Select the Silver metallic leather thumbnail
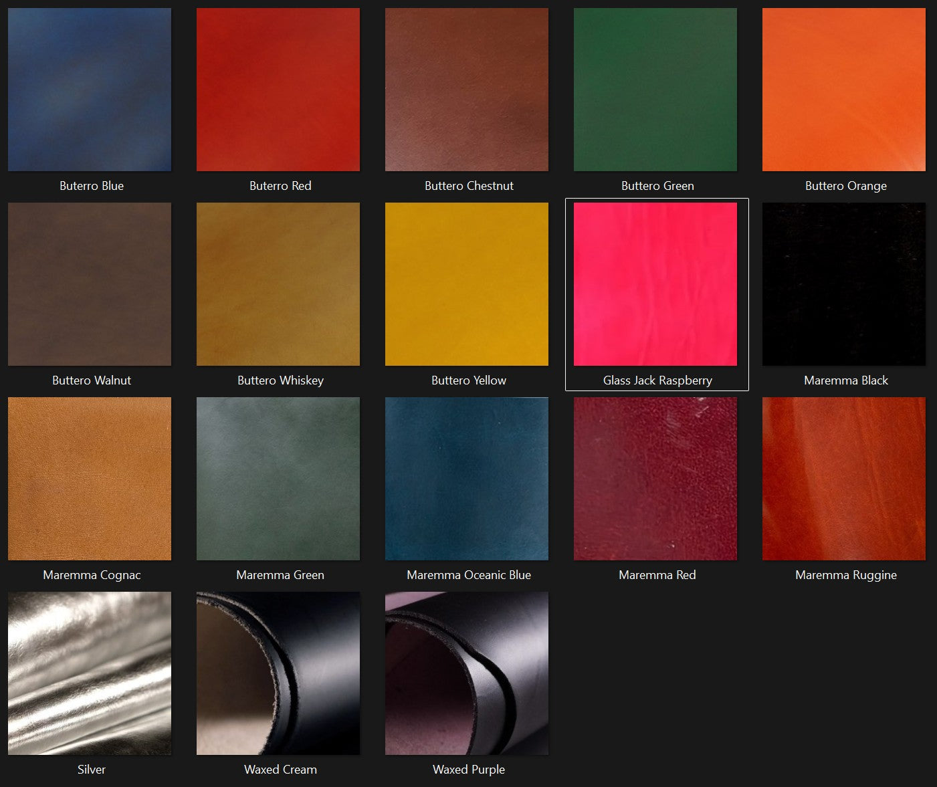 (90, 673)
